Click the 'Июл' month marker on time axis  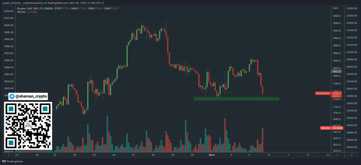(212, 155)
